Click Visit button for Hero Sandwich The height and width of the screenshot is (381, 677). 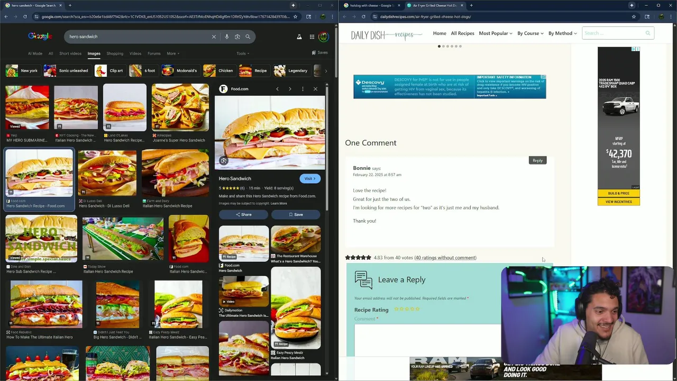point(310,178)
